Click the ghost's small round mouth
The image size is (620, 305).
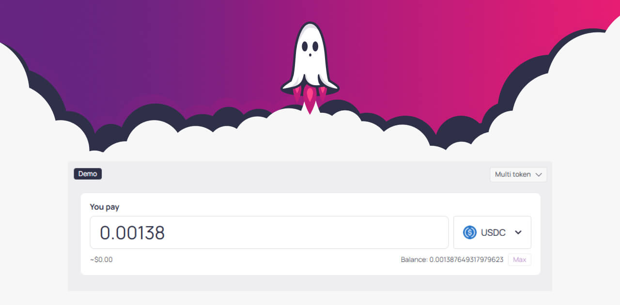tap(310, 56)
